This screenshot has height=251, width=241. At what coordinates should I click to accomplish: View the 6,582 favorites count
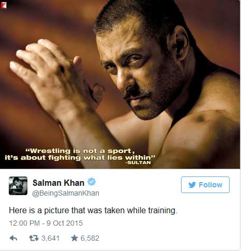(x=90, y=238)
